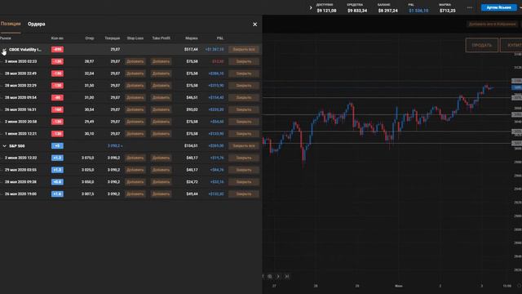This screenshot has height=294, width=522.
Task: Expand the account summary arrow in the top bar
Action: pos(311,7)
